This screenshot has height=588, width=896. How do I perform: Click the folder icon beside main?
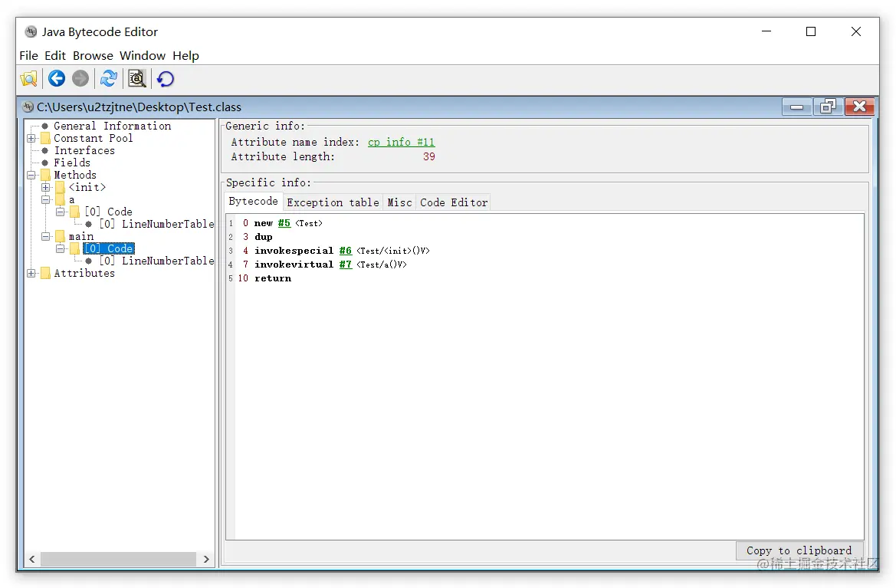[x=60, y=237]
